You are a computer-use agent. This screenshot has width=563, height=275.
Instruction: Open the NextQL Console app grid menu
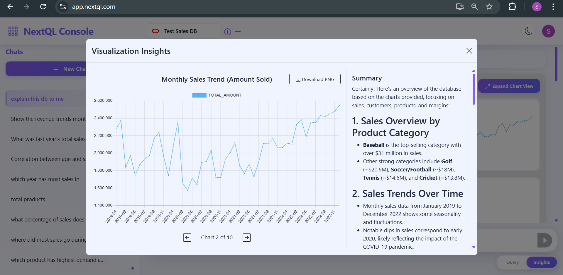[12, 31]
